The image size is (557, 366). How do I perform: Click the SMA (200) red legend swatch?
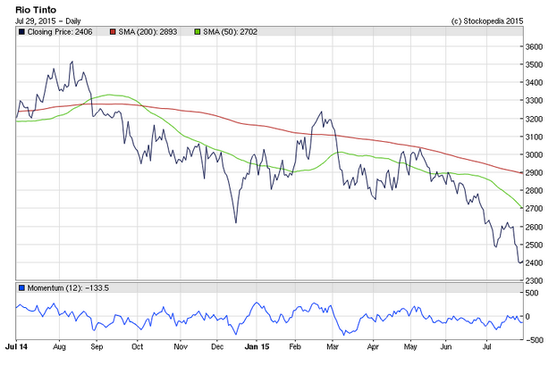point(113,32)
